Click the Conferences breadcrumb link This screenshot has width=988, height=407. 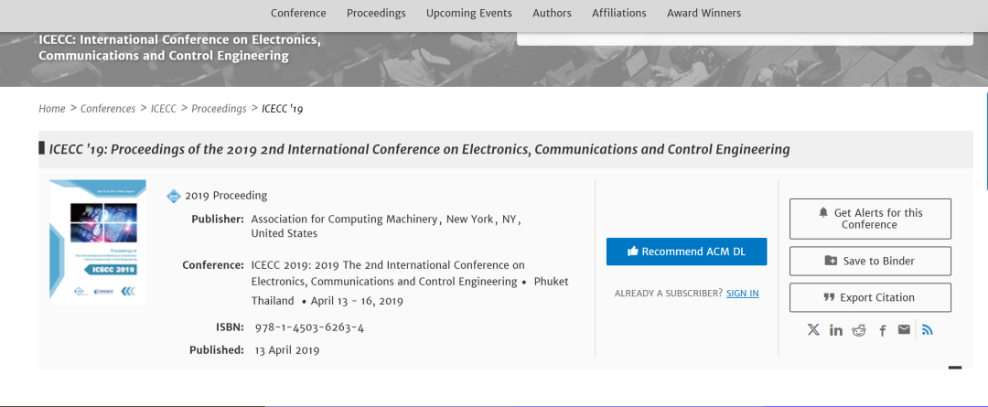point(108,108)
